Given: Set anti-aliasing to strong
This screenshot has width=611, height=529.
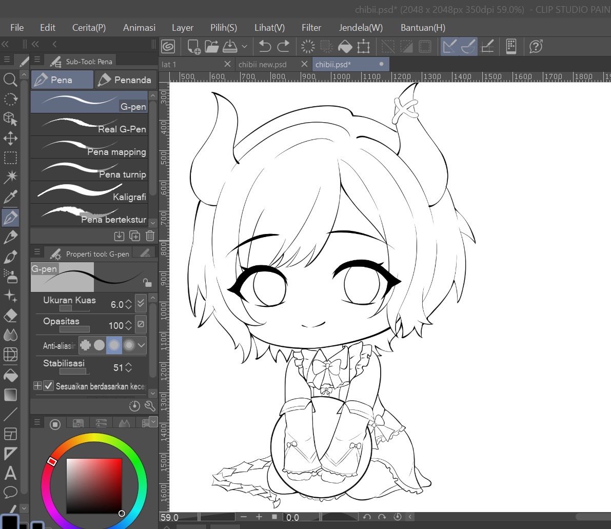Looking at the screenshot, I should 129,345.
